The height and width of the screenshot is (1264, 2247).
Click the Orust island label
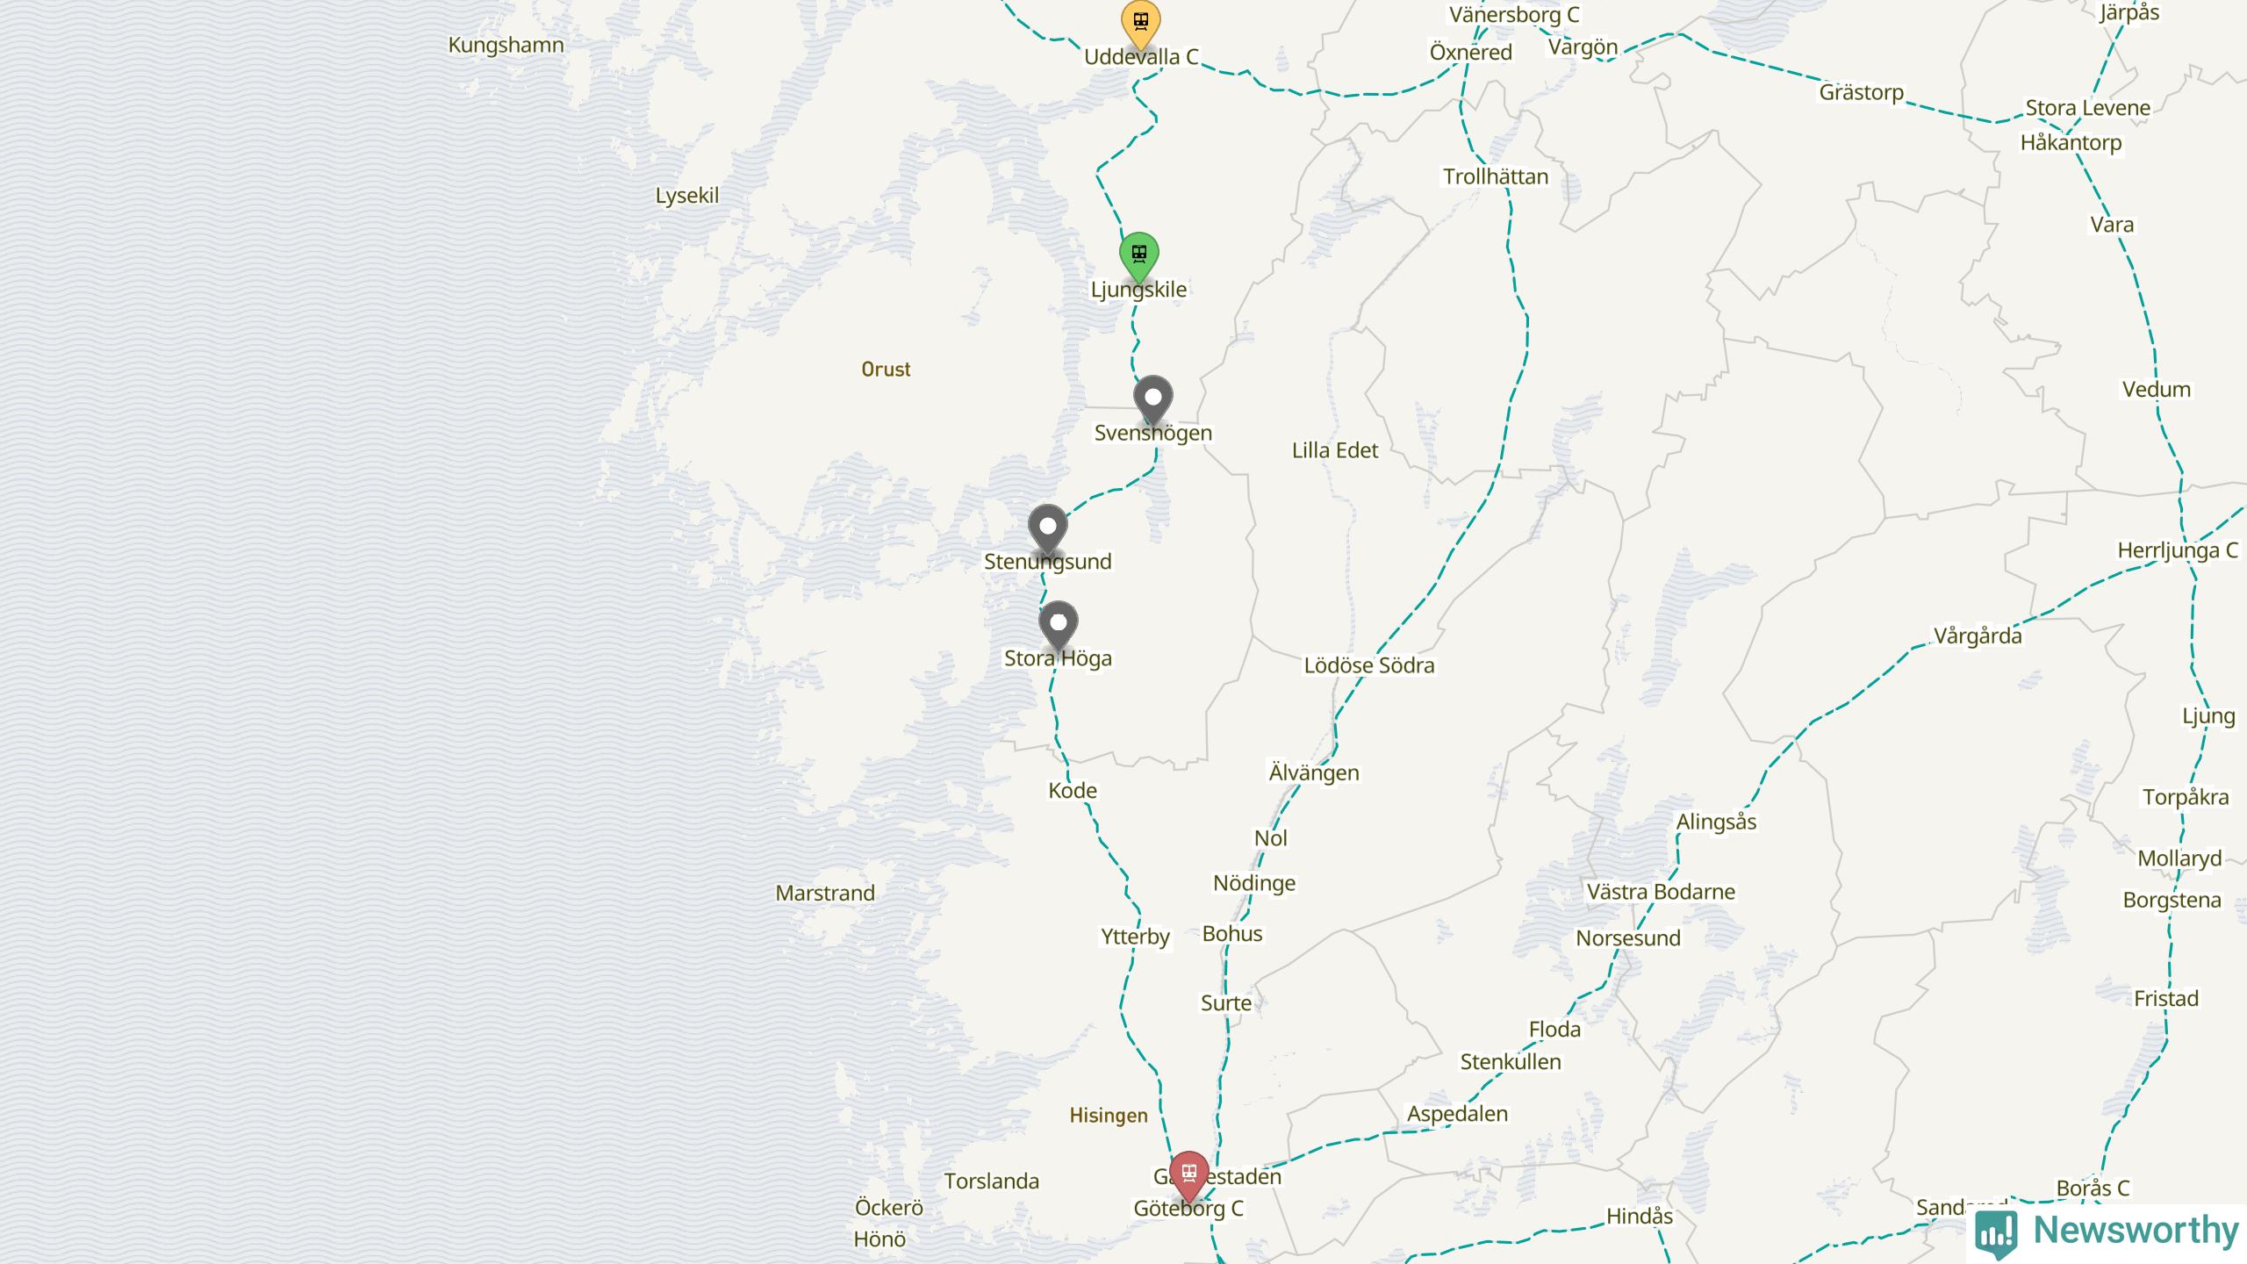pyautogui.click(x=886, y=370)
